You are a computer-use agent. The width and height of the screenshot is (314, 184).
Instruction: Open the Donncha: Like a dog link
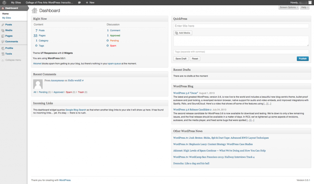tap(191, 163)
